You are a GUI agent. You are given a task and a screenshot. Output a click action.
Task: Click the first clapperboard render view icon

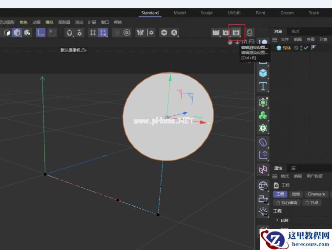215,32
